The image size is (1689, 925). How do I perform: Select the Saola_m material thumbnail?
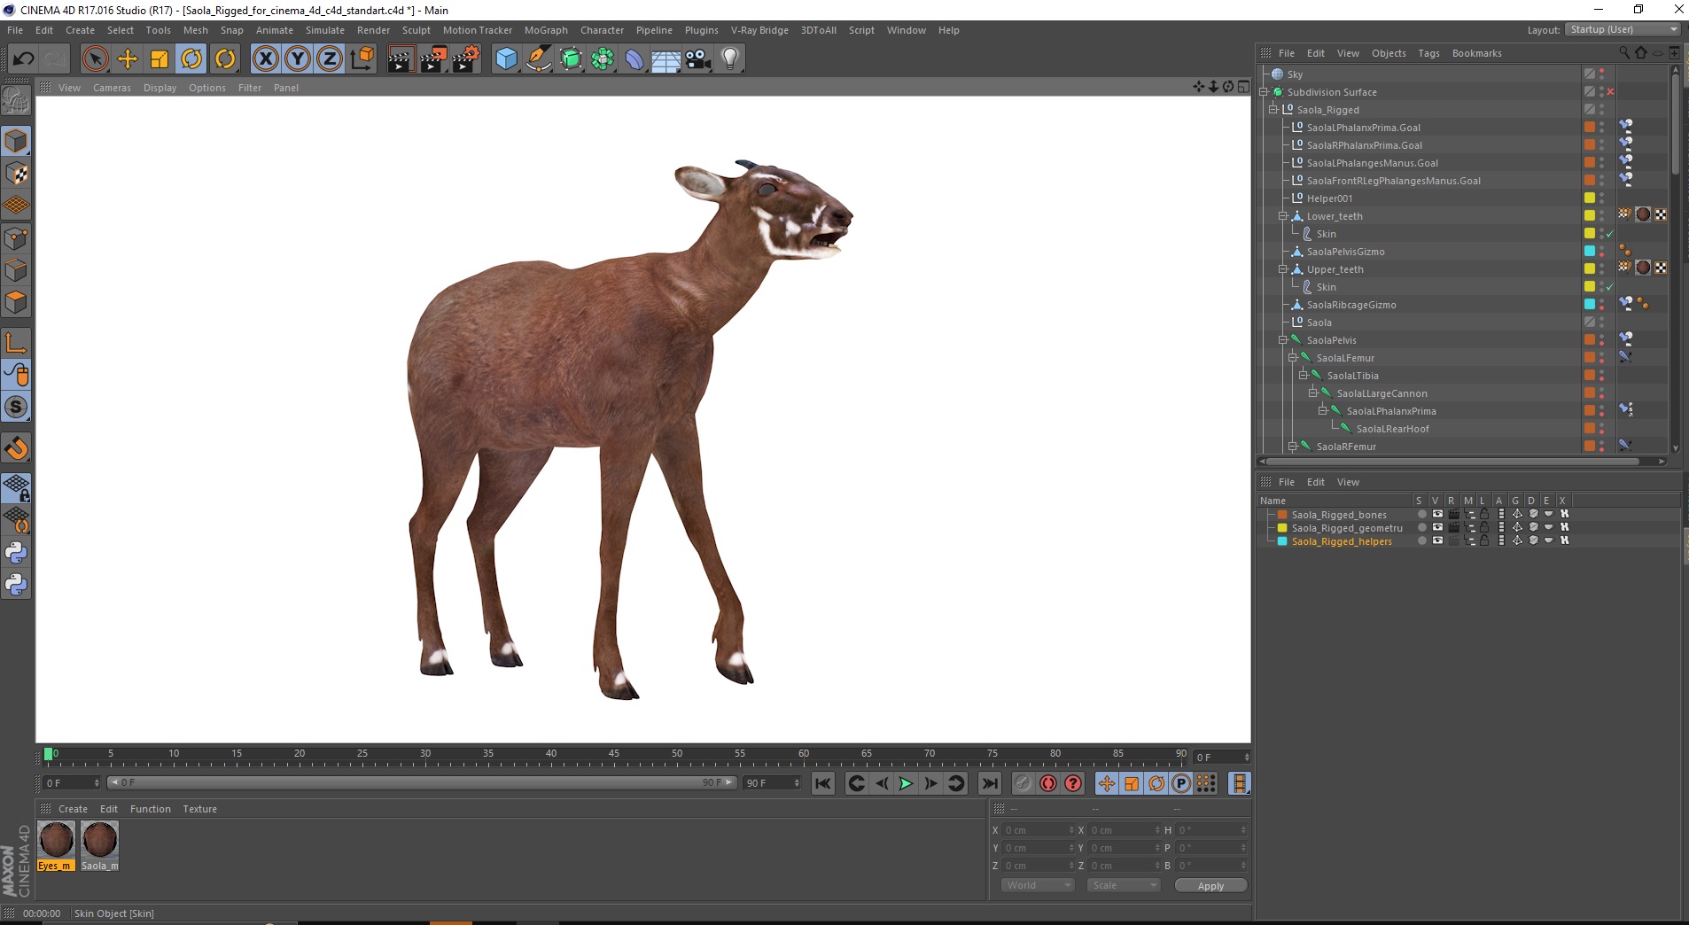(99, 840)
